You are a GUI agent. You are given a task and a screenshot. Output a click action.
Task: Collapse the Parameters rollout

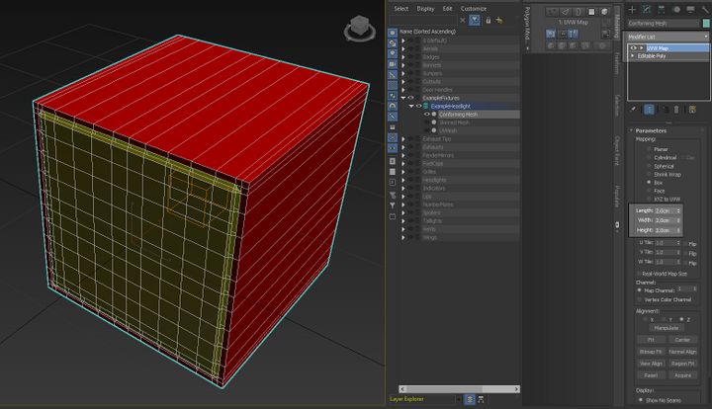click(651, 130)
